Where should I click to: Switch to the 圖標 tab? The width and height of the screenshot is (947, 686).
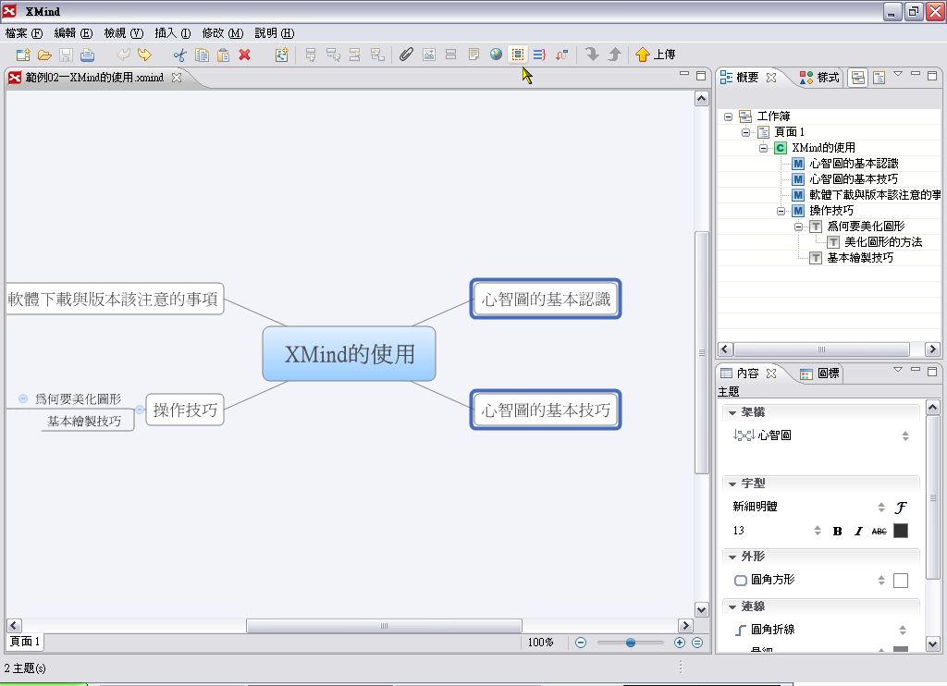[x=819, y=374]
